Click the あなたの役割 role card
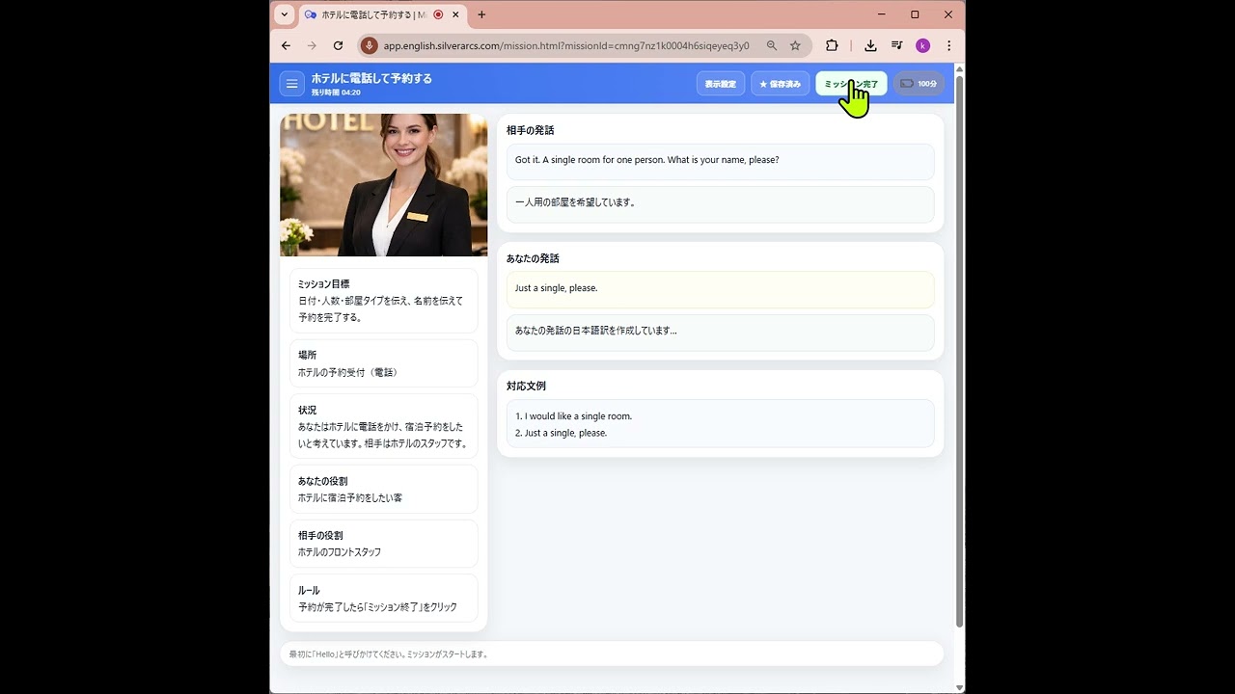Image resolution: width=1235 pixels, height=694 pixels. (384, 489)
